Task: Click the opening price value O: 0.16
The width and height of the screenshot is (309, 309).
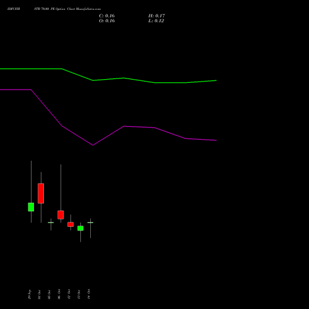Action: (107, 21)
